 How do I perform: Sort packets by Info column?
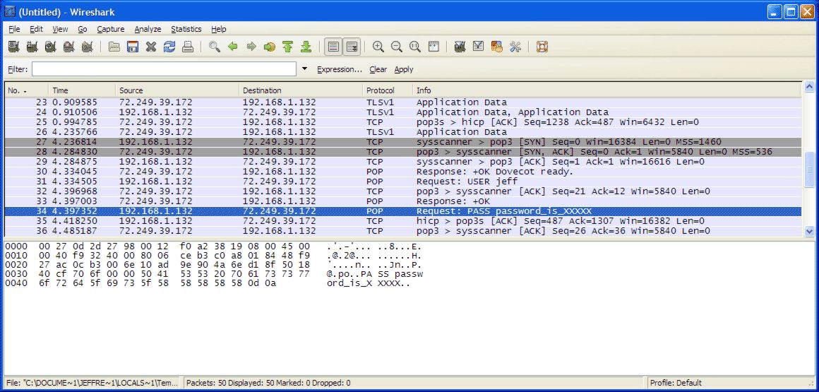pos(606,90)
